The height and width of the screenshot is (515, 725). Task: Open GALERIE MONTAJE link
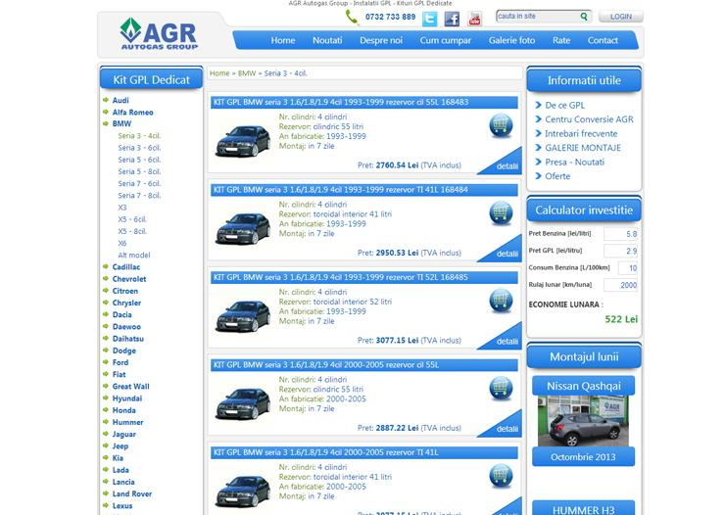583,148
